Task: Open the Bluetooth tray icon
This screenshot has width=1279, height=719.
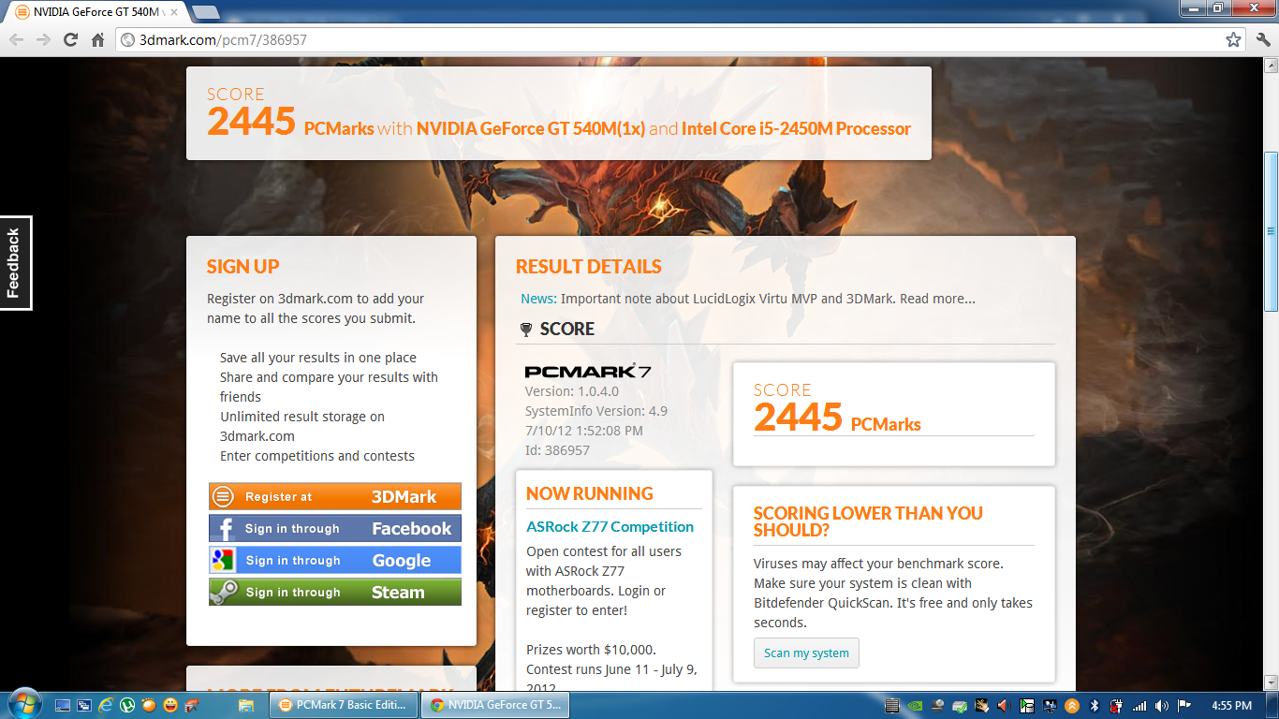Action: click(1095, 705)
